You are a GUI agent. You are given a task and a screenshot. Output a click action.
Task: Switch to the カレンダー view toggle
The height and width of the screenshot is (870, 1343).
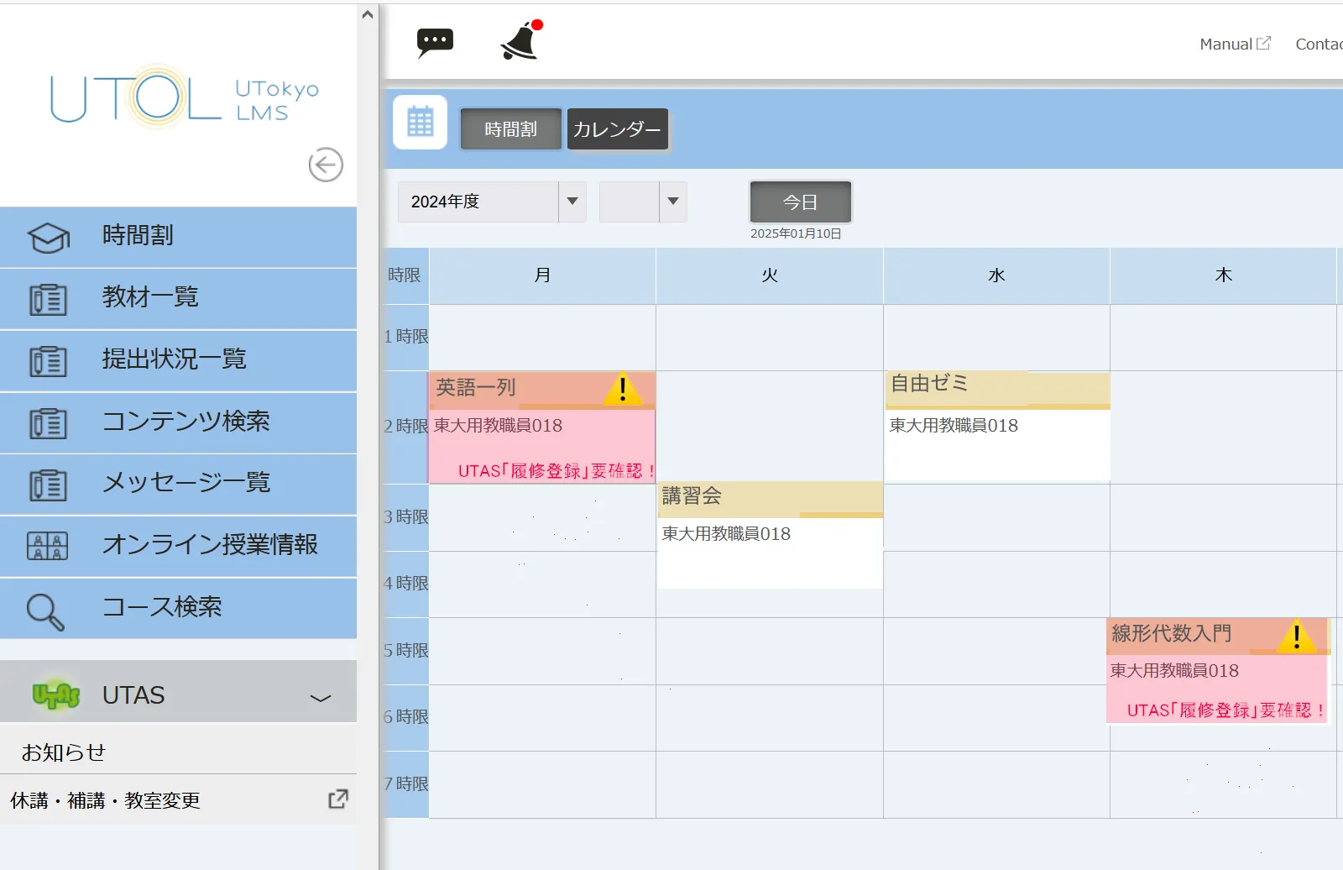click(x=617, y=129)
